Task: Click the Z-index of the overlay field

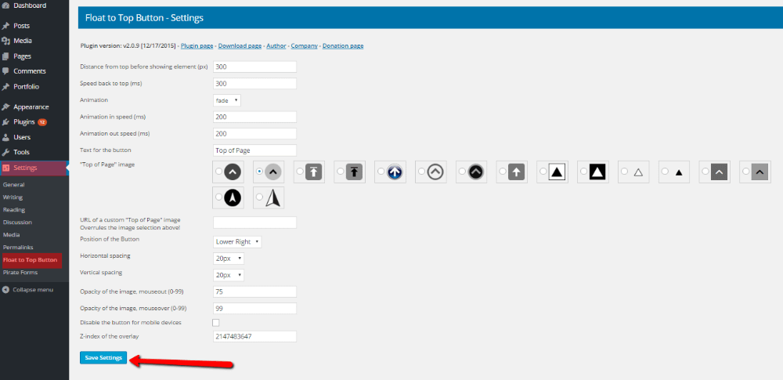Action: coord(254,337)
